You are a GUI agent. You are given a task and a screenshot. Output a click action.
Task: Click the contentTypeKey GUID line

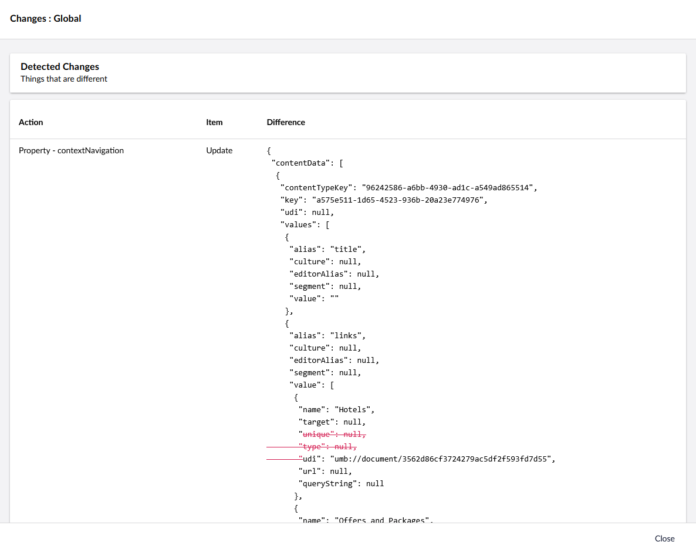408,188
